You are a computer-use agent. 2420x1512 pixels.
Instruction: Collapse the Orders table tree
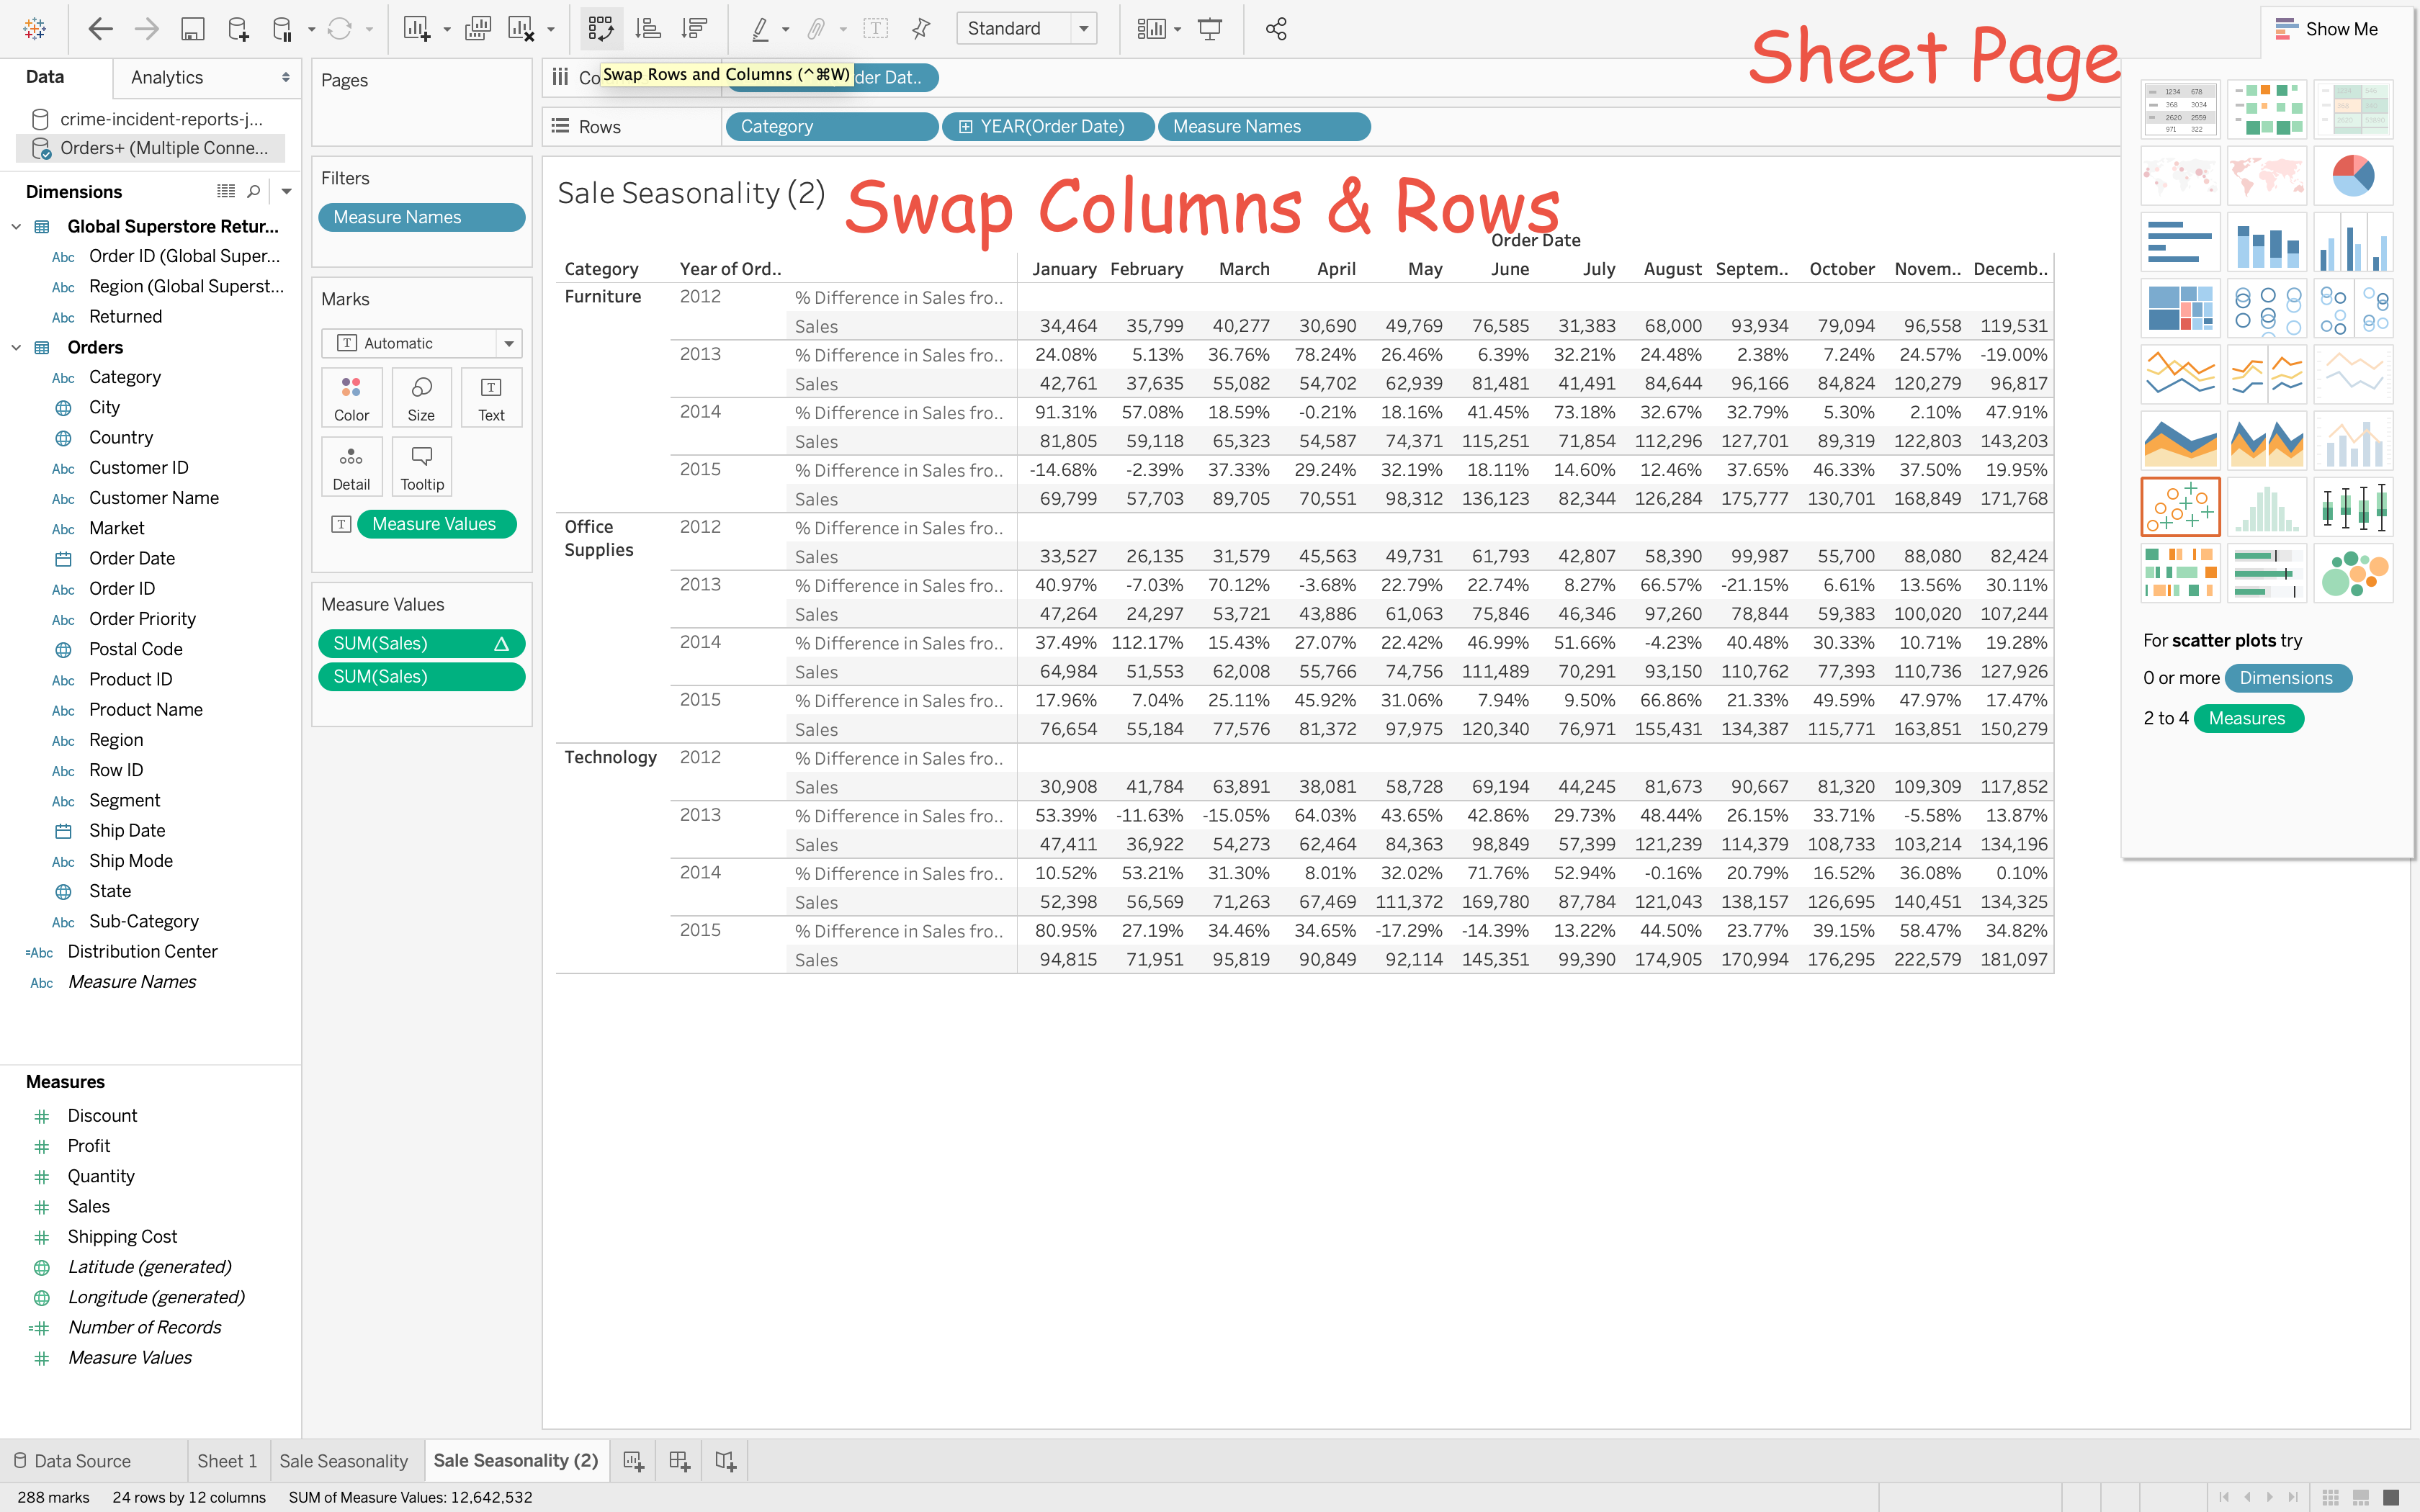click(x=16, y=347)
